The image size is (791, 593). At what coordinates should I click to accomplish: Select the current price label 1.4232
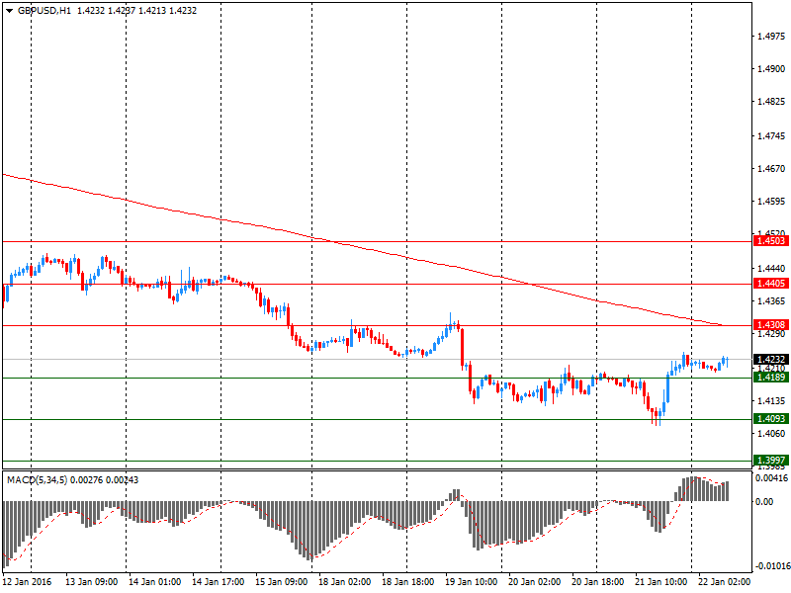pos(771,359)
